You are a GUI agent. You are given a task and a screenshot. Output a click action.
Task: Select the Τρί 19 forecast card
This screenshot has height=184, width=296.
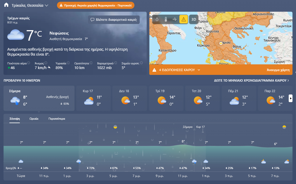click(166, 98)
